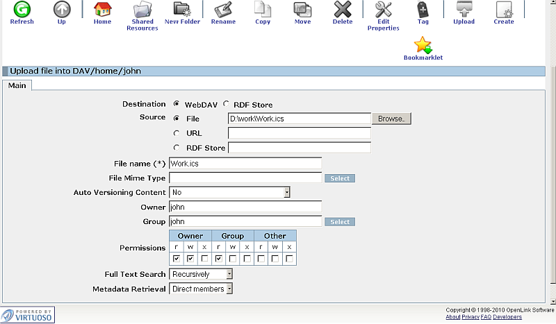
Task: Open the Metadata Retrieval dropdown
Action: point(202,289)
